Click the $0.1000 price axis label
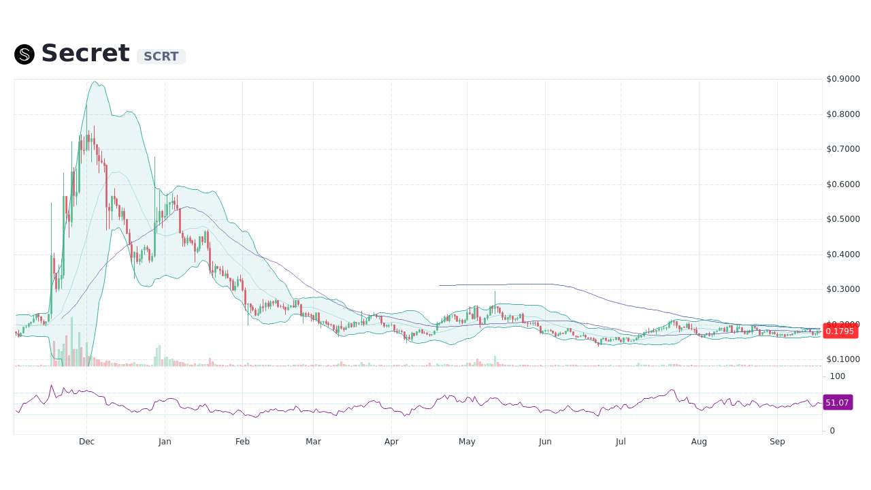This screenshot has height=490, width=871. 843,359
